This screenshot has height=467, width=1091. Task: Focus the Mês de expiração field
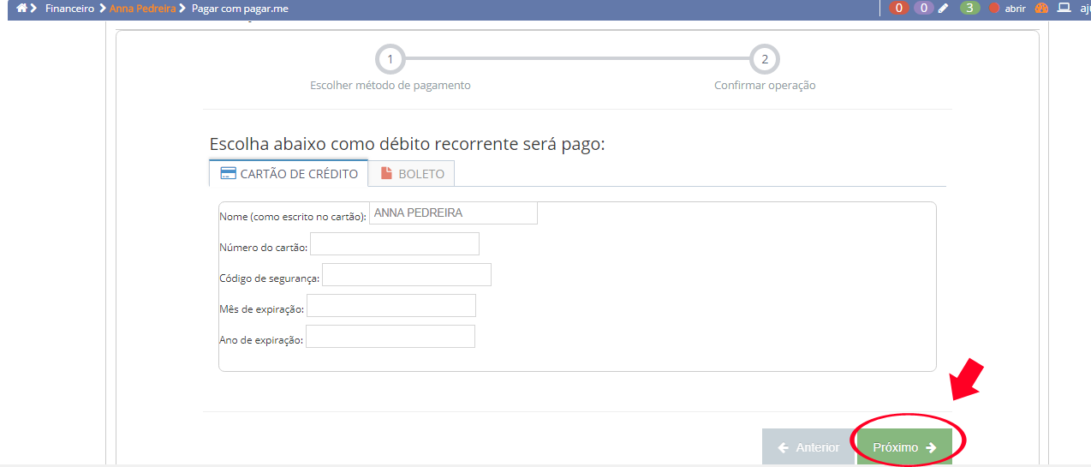[390, 306]
